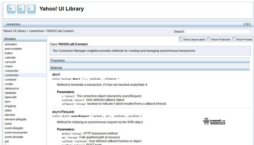254x145 pixels.
Task: Click the asyncRequest method heading
Action: coord(63,112)
